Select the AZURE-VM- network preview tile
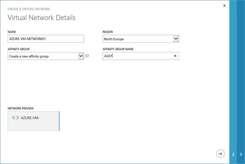The height and width of the screenshot is (164, 245). 33,121
